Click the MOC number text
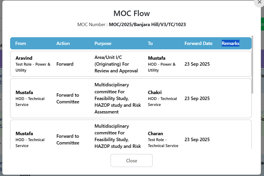 click(147, 25)
